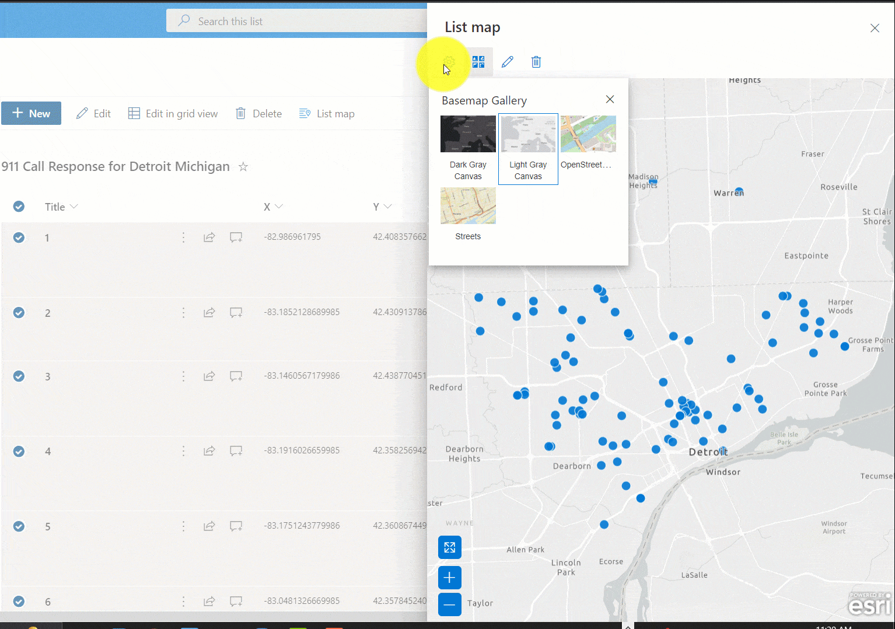Share list item 1 via share icon

point(209,237)
